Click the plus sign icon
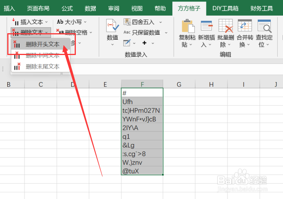This screenshot has width=283, height=199. (x=144, y=43)
